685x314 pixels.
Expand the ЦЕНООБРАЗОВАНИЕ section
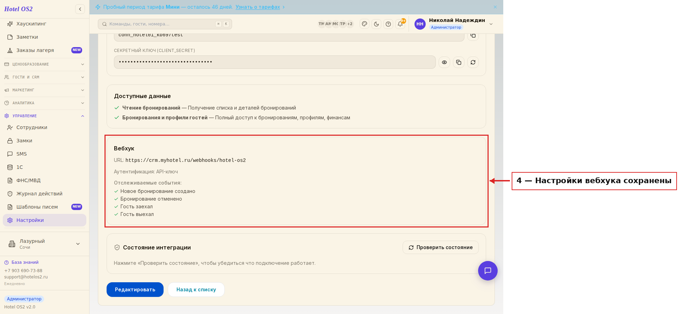[44, 64]
